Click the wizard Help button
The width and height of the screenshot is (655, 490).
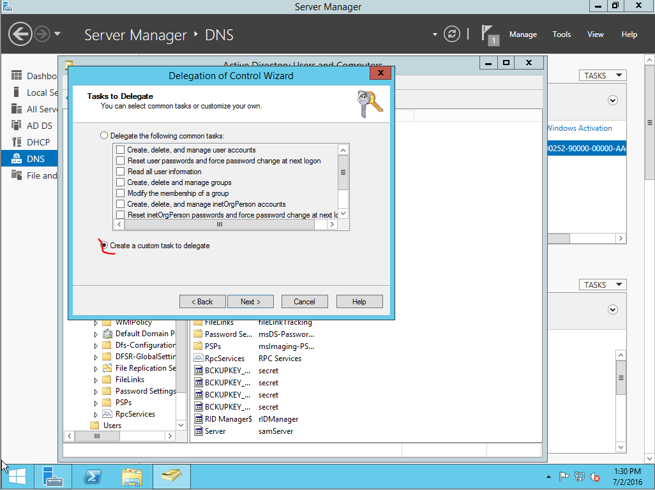pos(359,301)
